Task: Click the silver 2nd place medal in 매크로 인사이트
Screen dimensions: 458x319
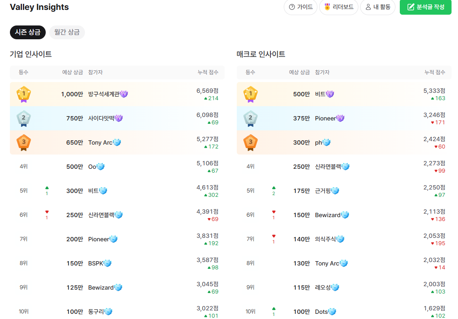Action: pyautogui.click(x=251, y=118)
